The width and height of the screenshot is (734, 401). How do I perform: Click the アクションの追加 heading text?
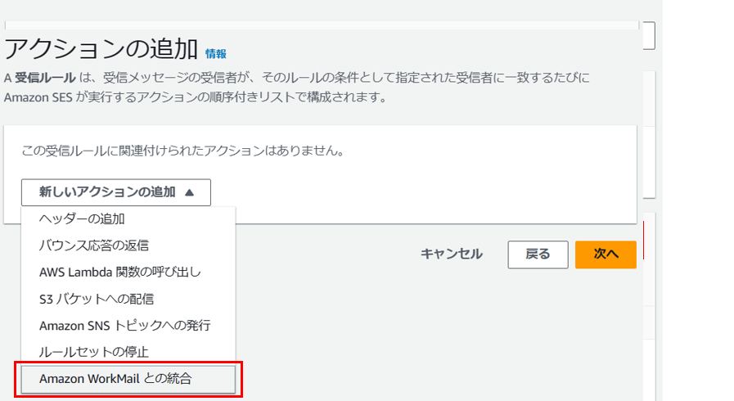pyautogui.click(x=101, y=48)
